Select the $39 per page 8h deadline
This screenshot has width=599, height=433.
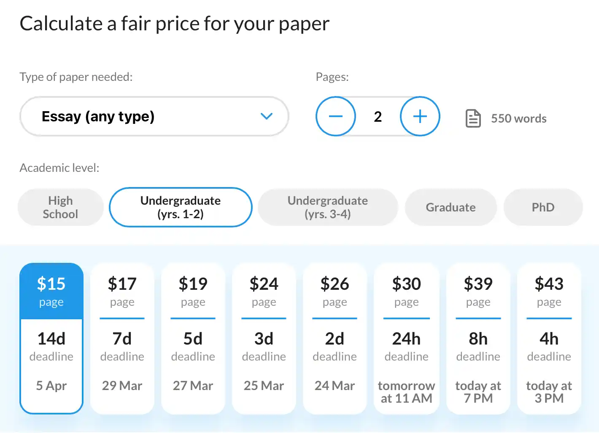point(478,338)
